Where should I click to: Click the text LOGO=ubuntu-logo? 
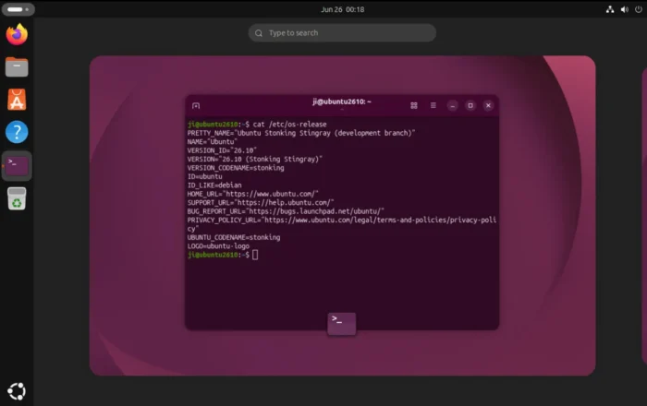point(218,246)
